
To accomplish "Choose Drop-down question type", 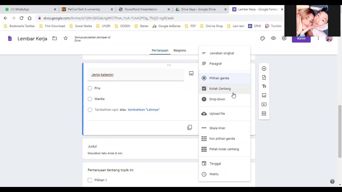I will tap(224, 99).
